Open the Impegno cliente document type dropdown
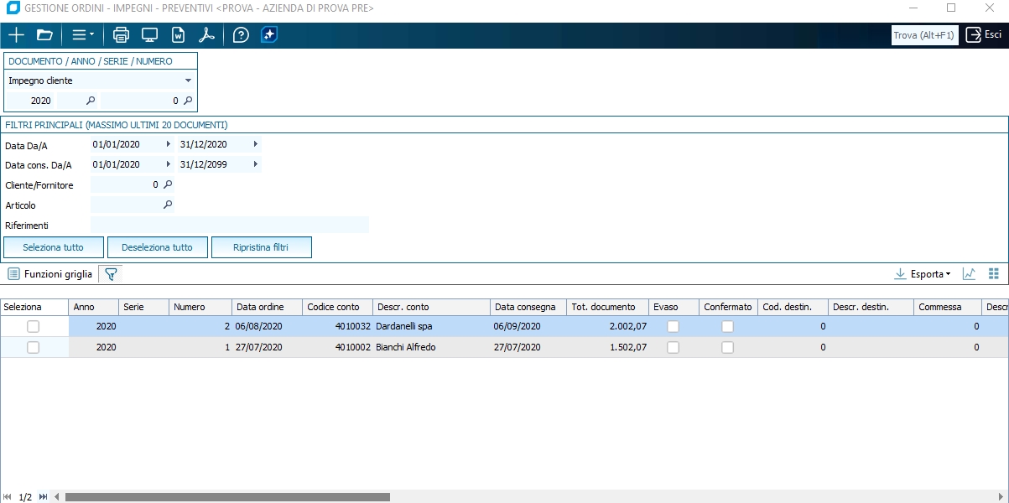Image resolution: width=1009 pixels, height=503 pixels. click(x=188, y=80)
